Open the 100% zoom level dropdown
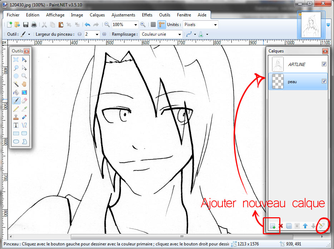 pyautogui.click(x=136, y=25)
